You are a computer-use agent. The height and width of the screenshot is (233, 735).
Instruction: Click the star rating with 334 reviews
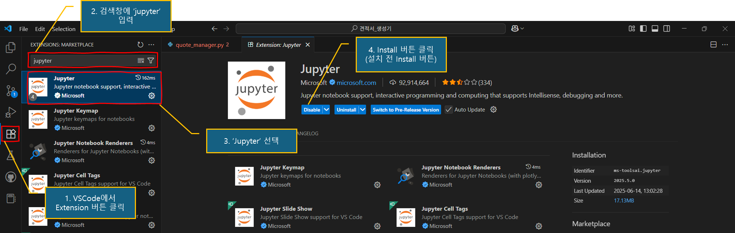pyautogui.click(x=467, y=83)
